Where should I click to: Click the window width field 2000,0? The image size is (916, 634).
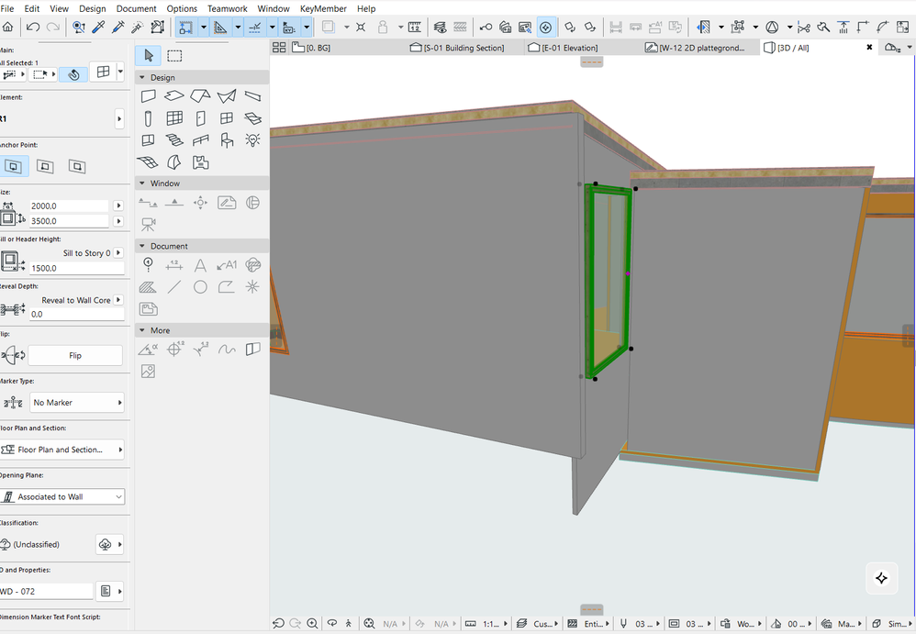click(x=69, y=206)
